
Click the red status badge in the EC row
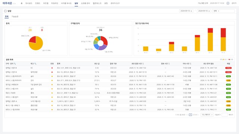[228, 68]
